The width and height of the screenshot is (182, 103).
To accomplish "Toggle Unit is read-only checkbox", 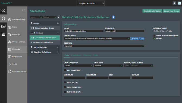I will pyautogui.click(x=65, y=70).
